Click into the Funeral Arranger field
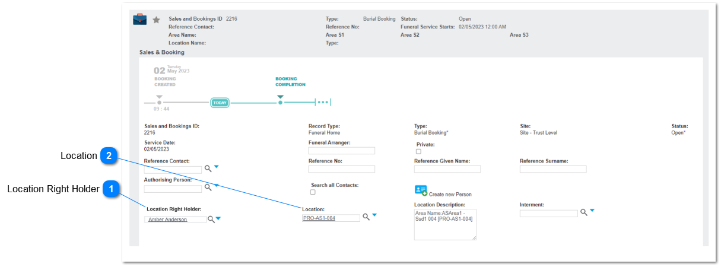Screen dimensions: 721x267 coord(342,151)
